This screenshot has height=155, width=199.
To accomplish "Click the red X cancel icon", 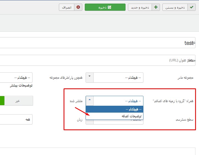I will tap(78, 7).
